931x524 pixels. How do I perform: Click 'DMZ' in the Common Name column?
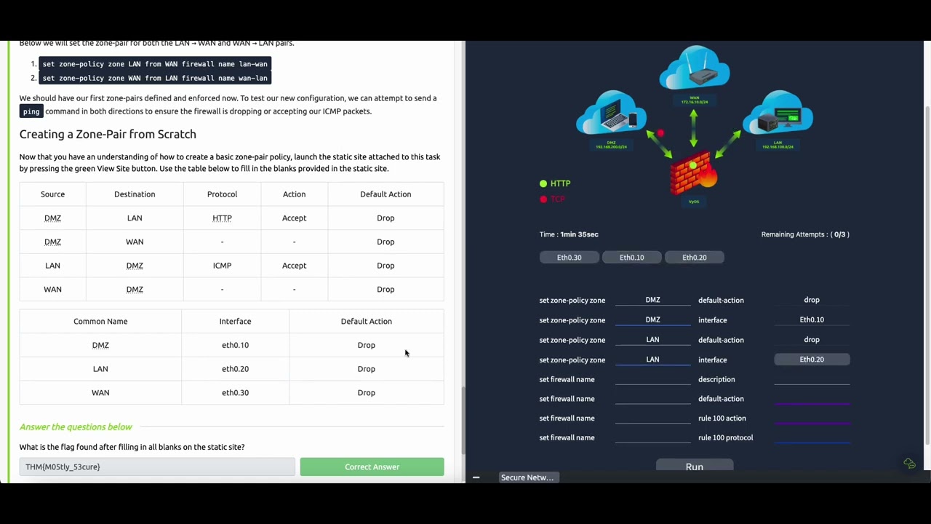click(100, 345)
